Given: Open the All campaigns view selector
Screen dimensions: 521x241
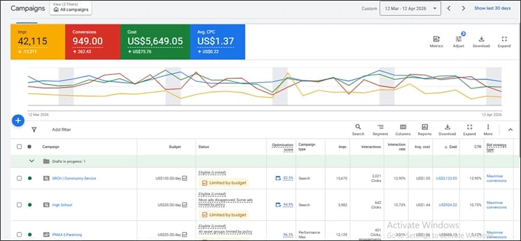Looking at the screenshot, I should tap(71, 9).
